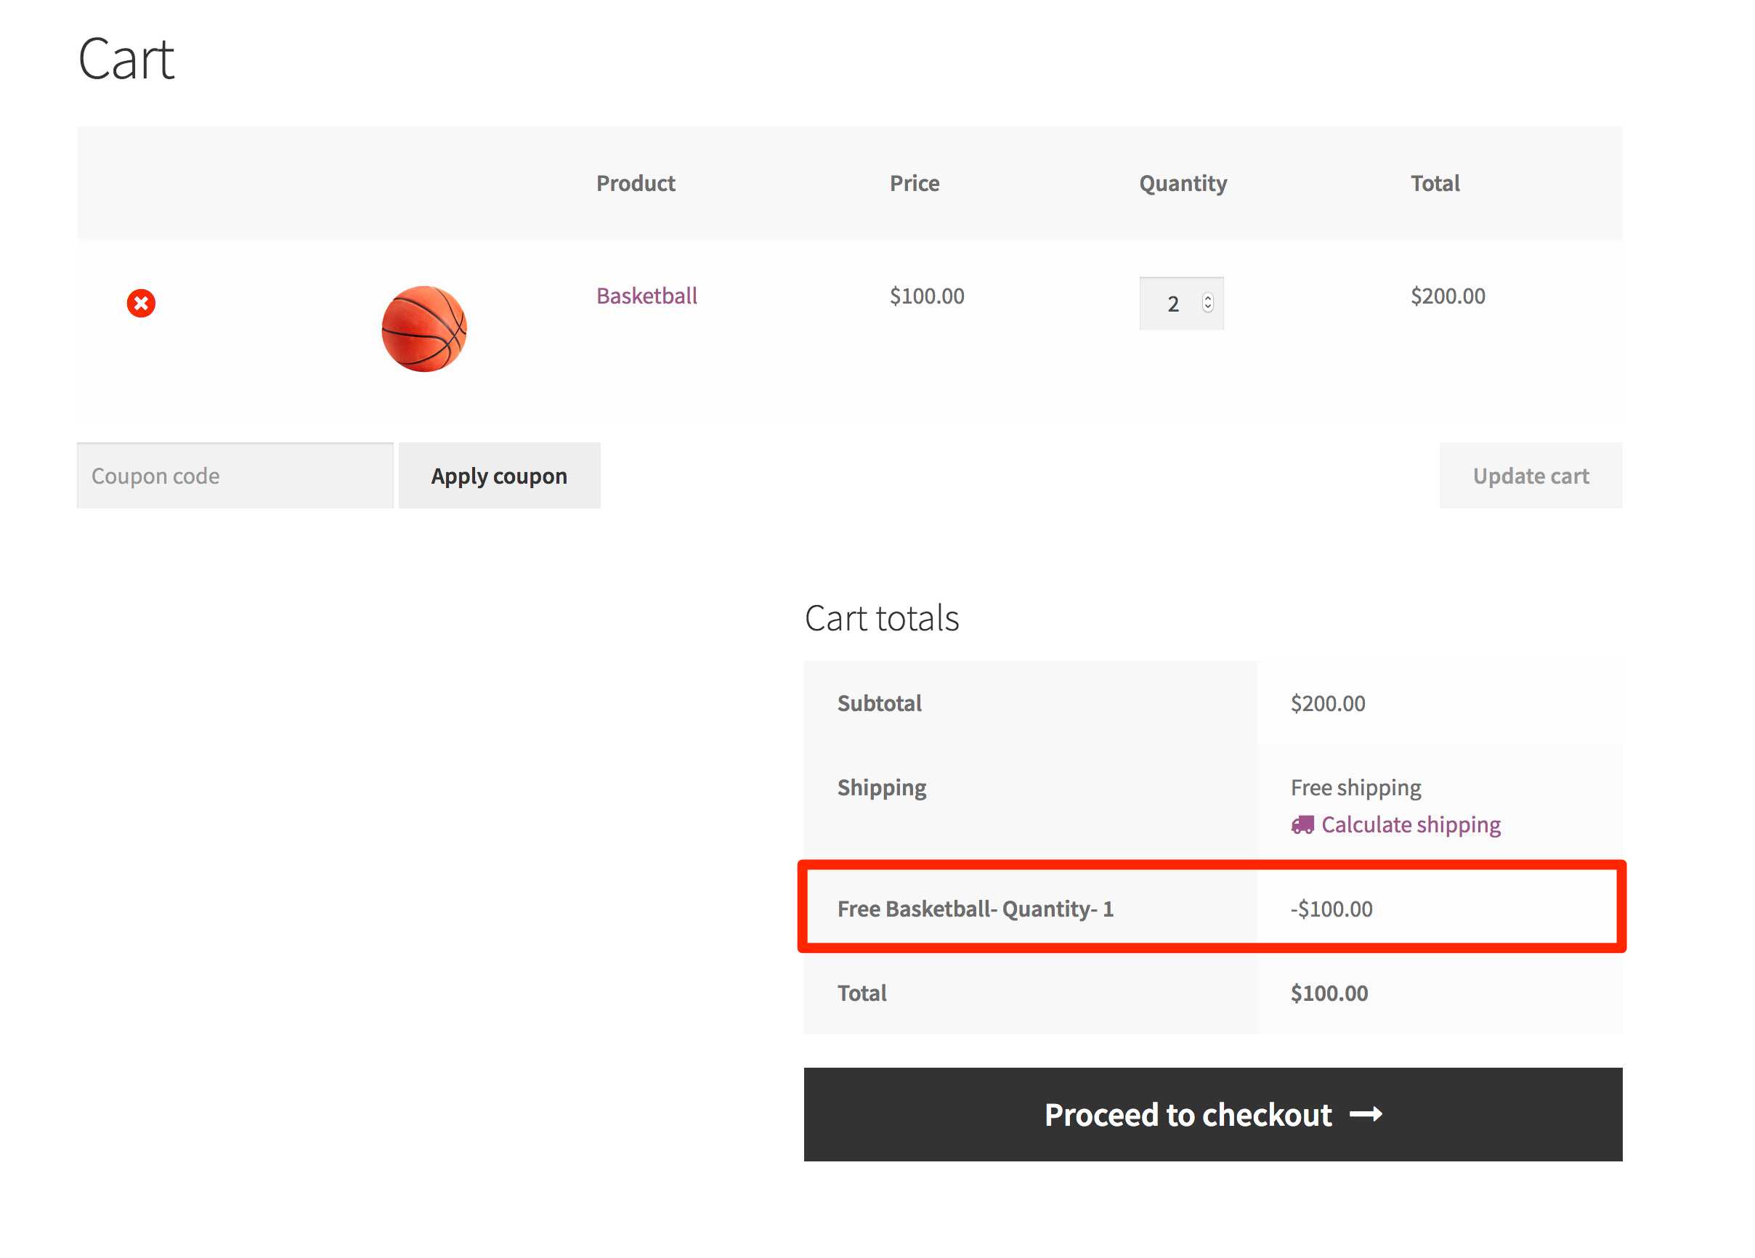Click the Basketball quantity stepper arrows

click(1207, 302)
